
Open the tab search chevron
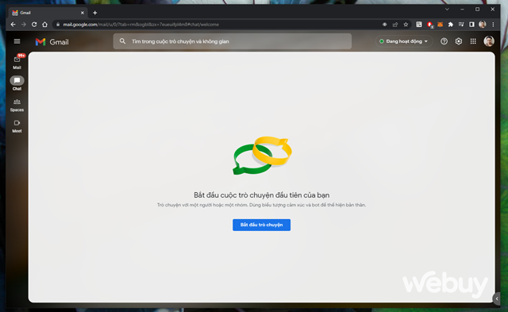tap(447, 10)
